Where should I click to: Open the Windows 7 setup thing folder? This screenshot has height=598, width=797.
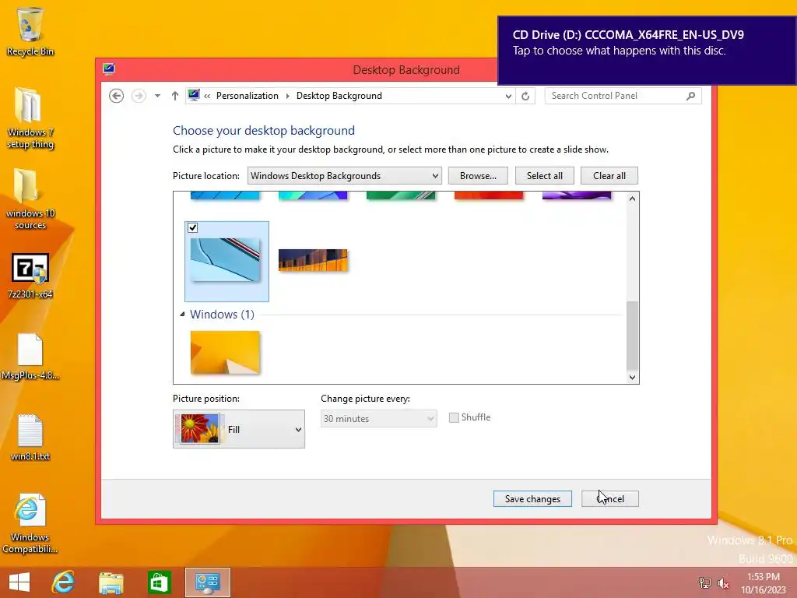[30, 118]
